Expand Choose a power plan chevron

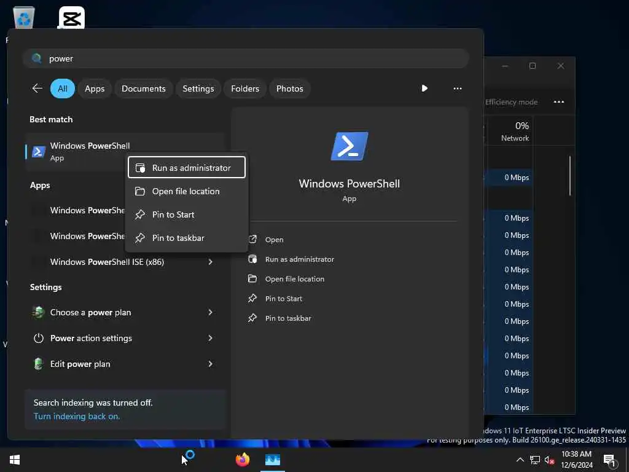(x=210, y=312)
